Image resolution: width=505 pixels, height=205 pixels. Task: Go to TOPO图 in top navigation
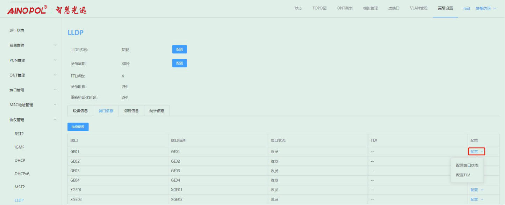click(319, 8)
